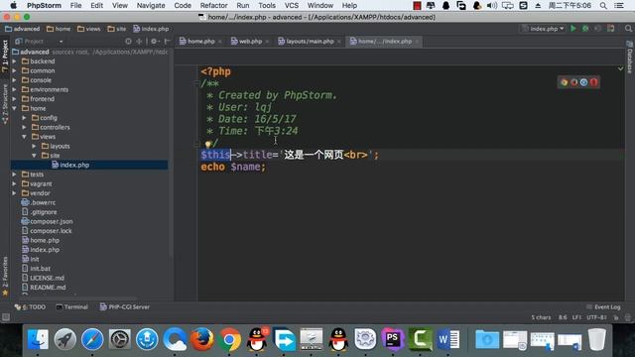The height and width of the screenshot is (357, 635).
Task: Open the Refactor menu
Action: tap(213, 5)
